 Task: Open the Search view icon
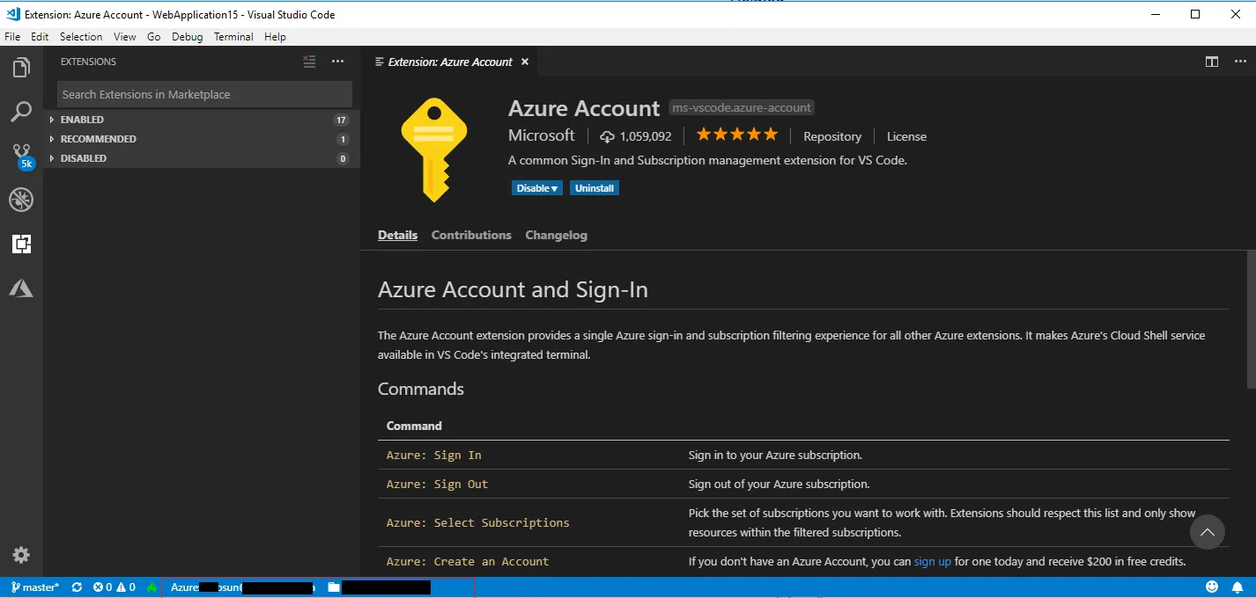pyautogui.click(x=21, y=112)
